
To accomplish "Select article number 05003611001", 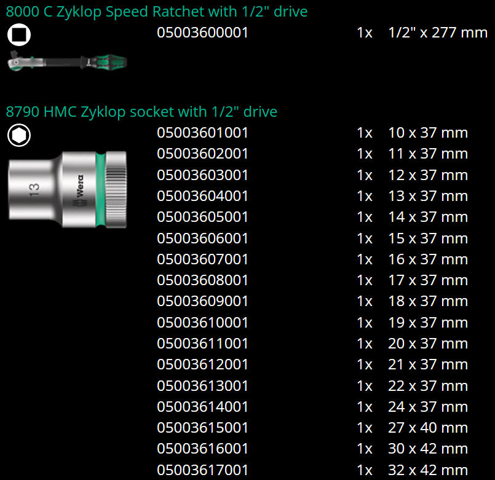I will (202, 344).
